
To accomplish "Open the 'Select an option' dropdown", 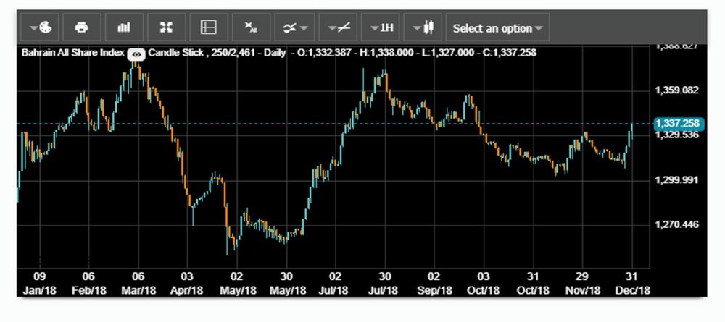I will coord(497,27).
